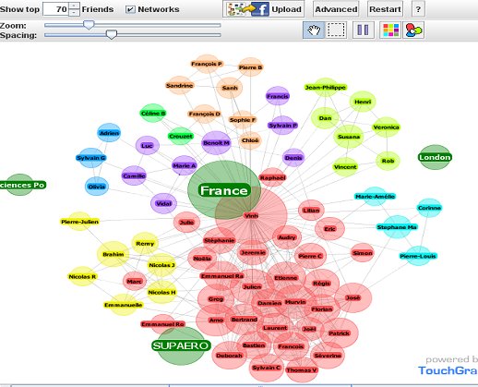Open the colored squares cluster coloring icon
Viewport: 478px width, 387px height.
coord(390,30)
